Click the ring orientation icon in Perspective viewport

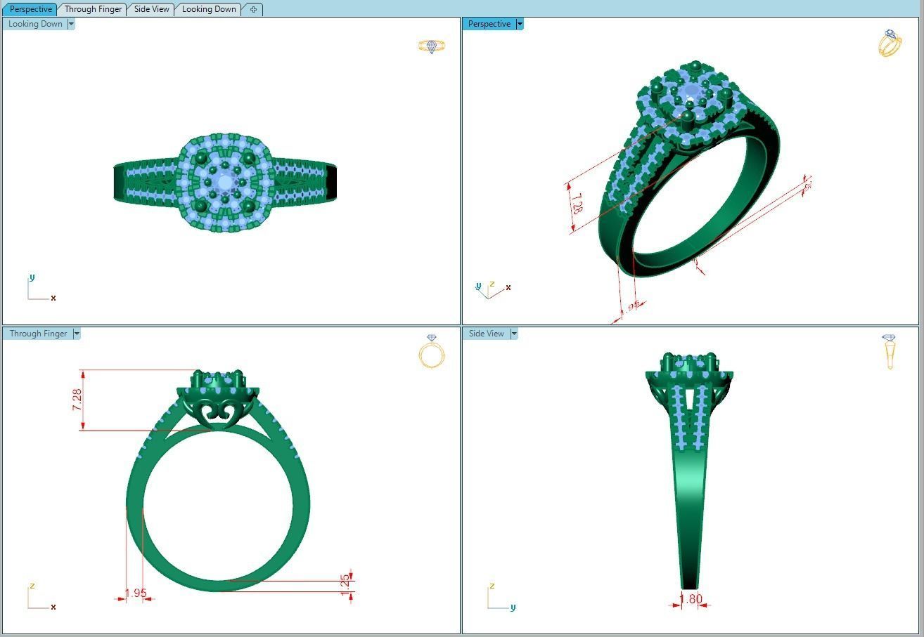(890, 43)
